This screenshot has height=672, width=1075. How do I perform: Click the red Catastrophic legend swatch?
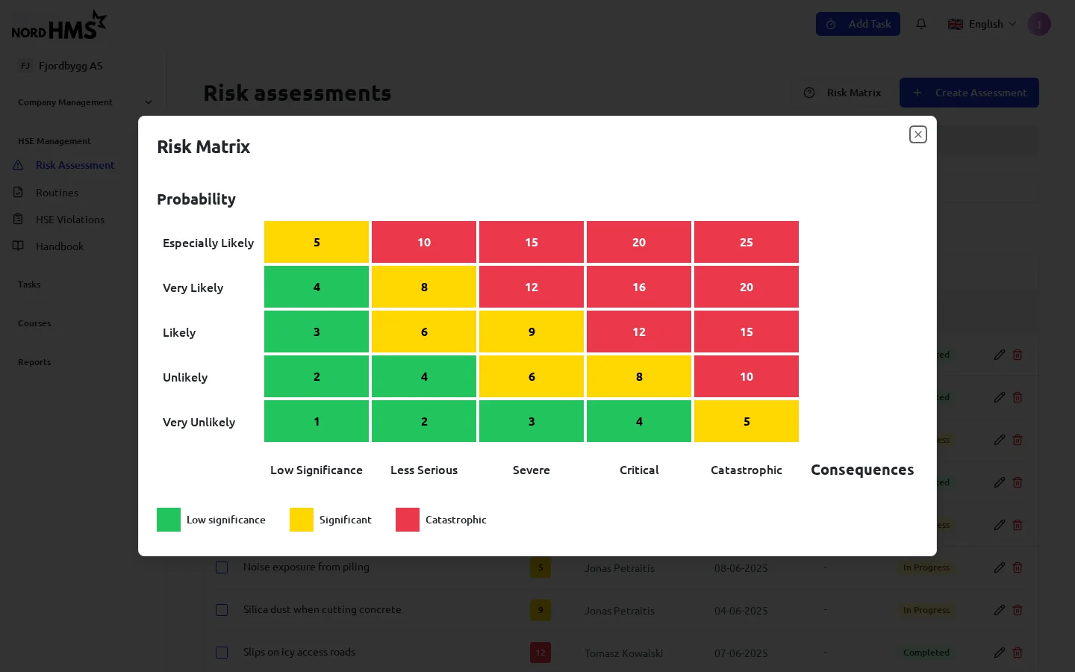408,520
